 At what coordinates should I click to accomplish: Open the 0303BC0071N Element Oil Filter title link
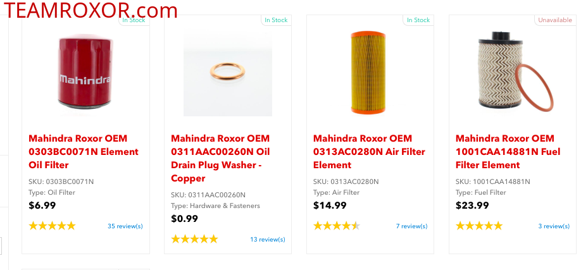84,152
